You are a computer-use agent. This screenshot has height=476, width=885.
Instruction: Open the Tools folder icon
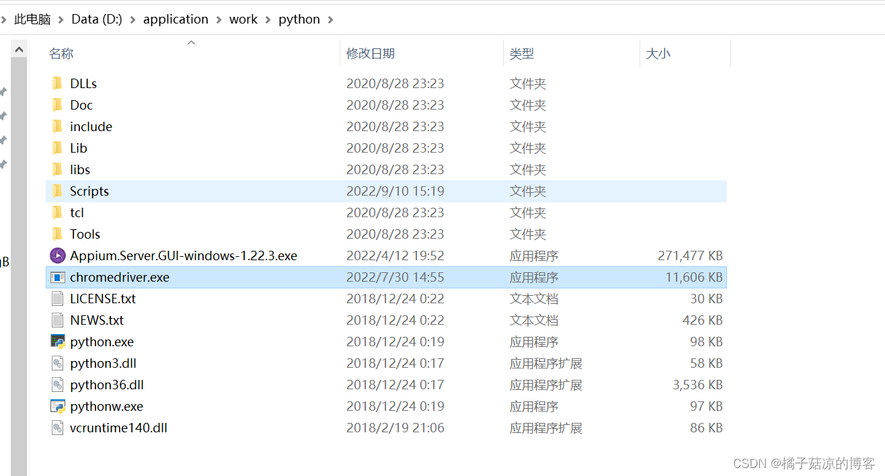pyautogui.click(x=57, y=234)
